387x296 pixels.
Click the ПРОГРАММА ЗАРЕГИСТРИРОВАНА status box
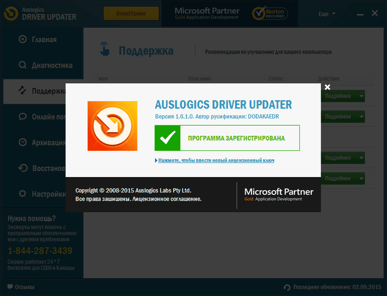point(227,138)
